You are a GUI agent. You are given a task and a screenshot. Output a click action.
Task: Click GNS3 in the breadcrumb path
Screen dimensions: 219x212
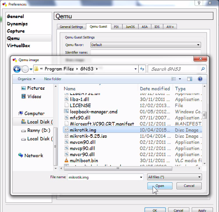[87, 69]
